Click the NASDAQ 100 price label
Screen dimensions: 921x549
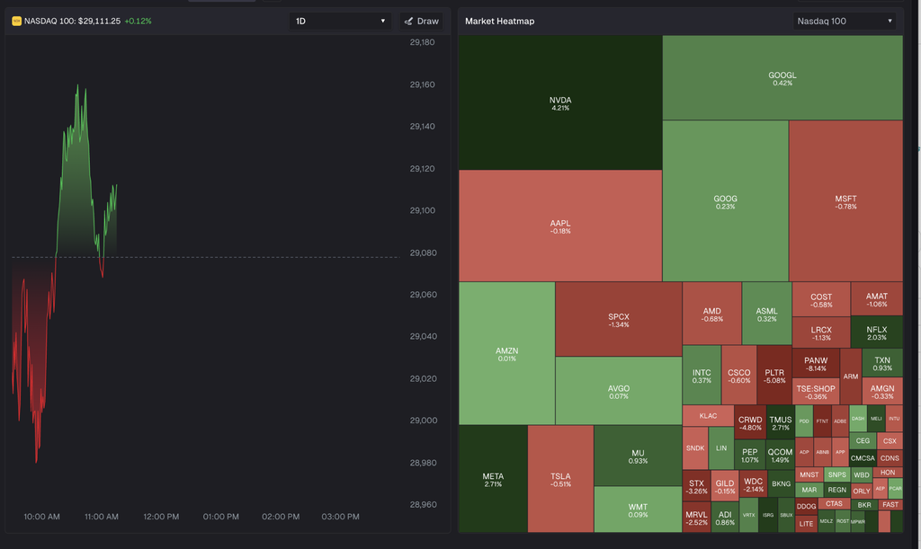72,22
